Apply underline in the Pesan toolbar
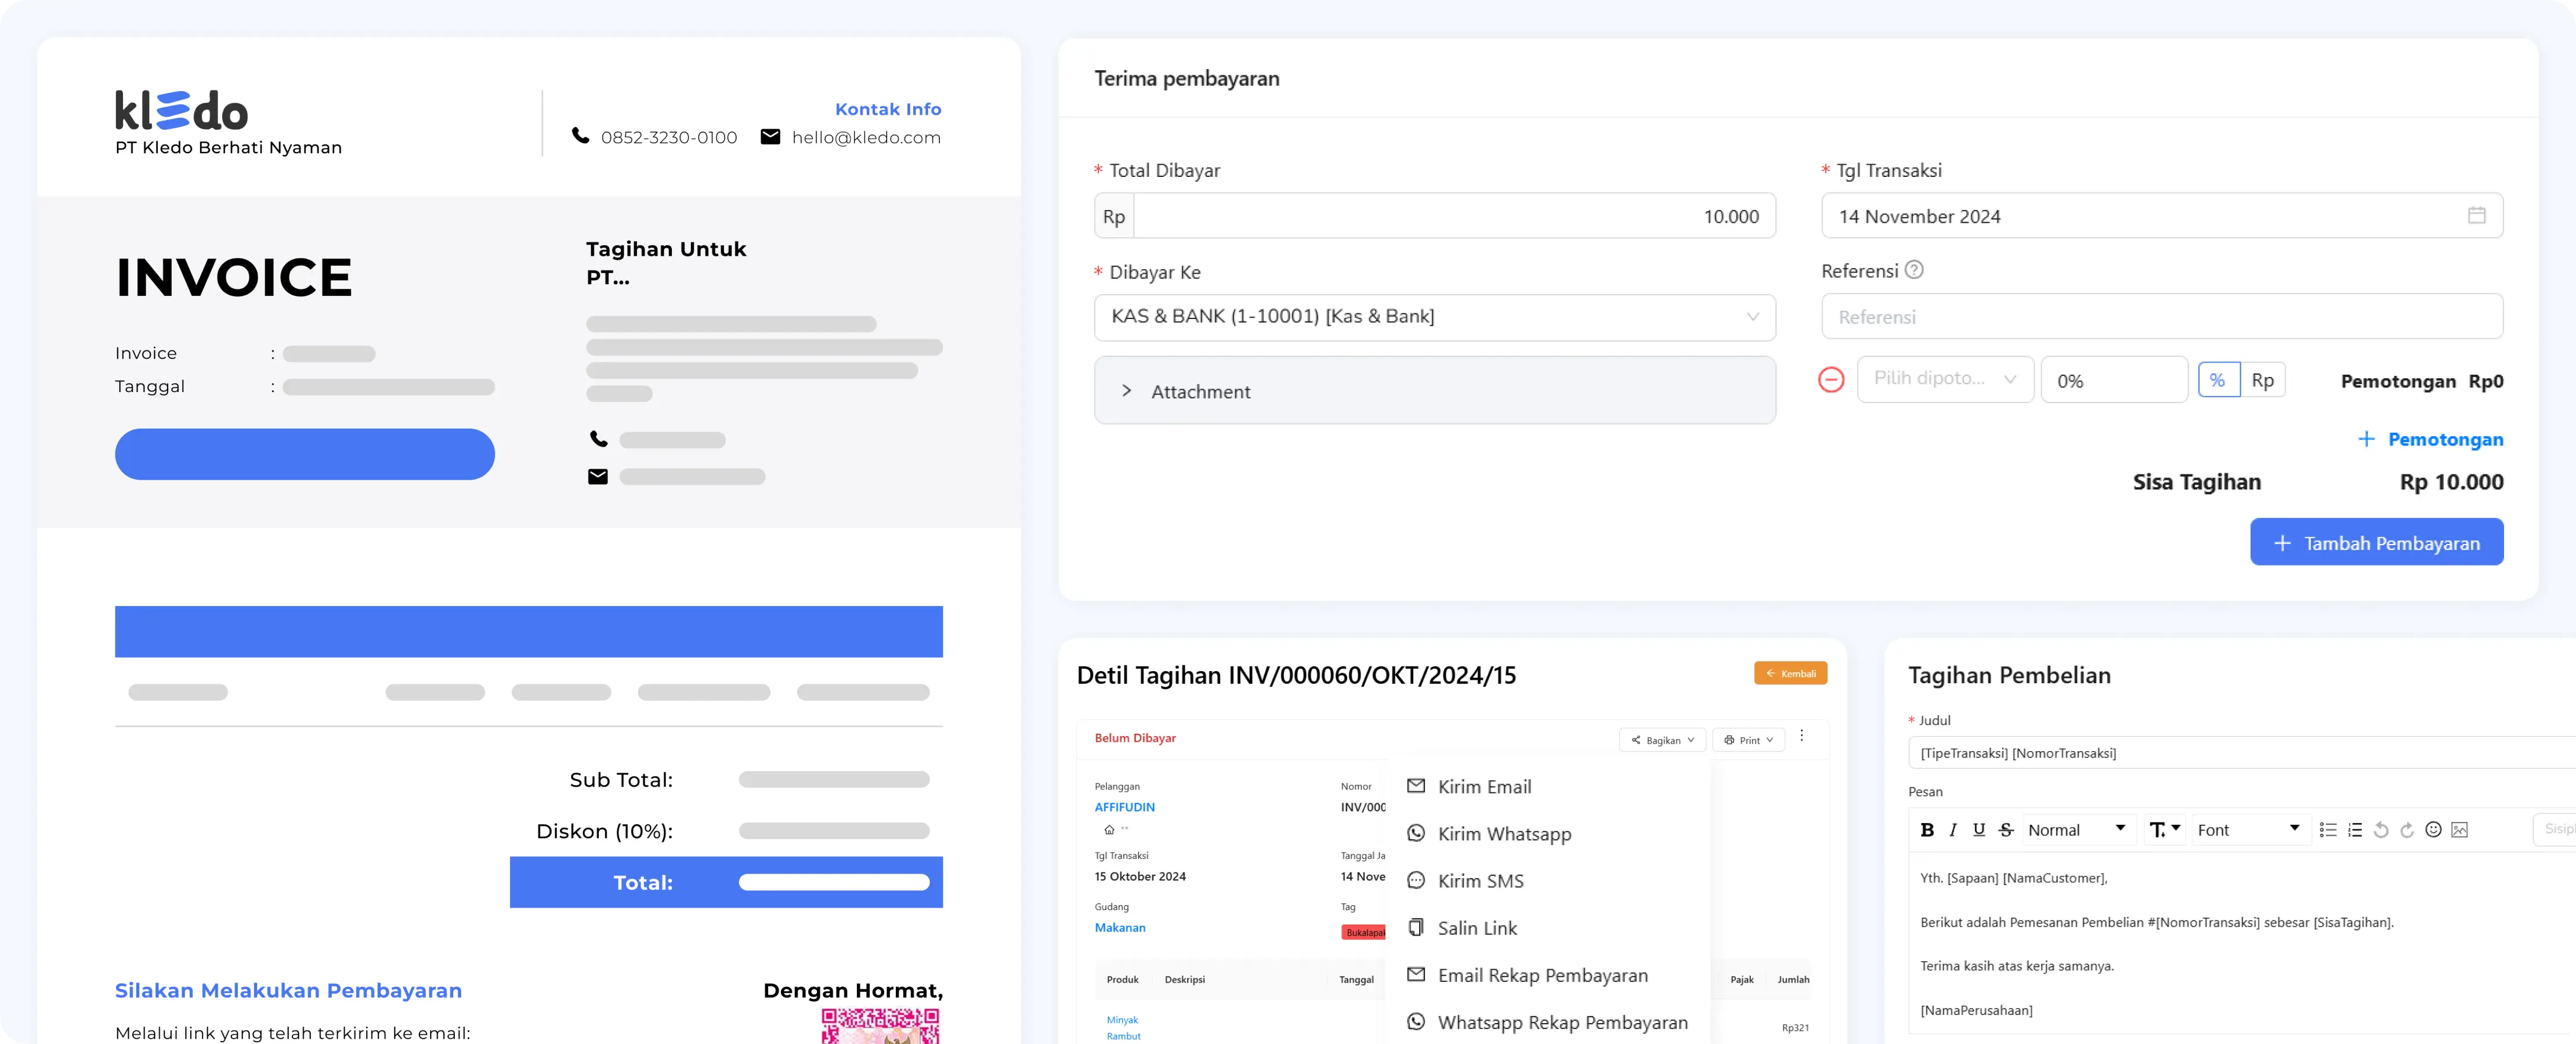The width and height of the screenshot is (2576, 1044). (1979, 830)
